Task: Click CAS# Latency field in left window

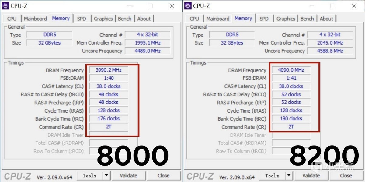Action: point(109,86)
